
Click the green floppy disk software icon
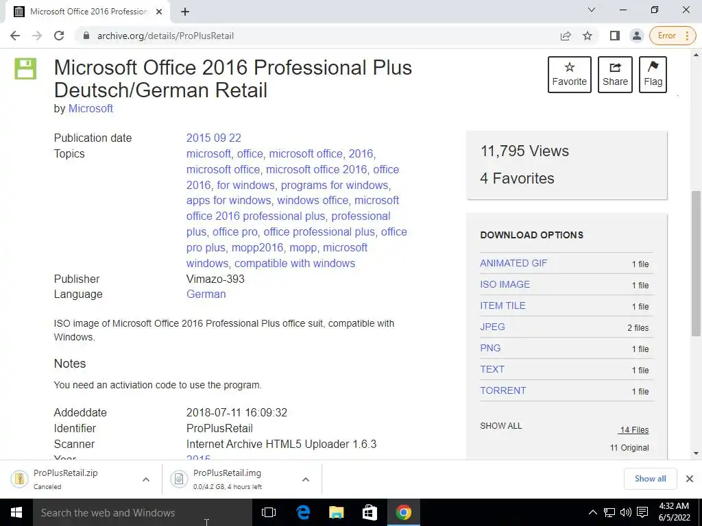click(x=25, y=68)
